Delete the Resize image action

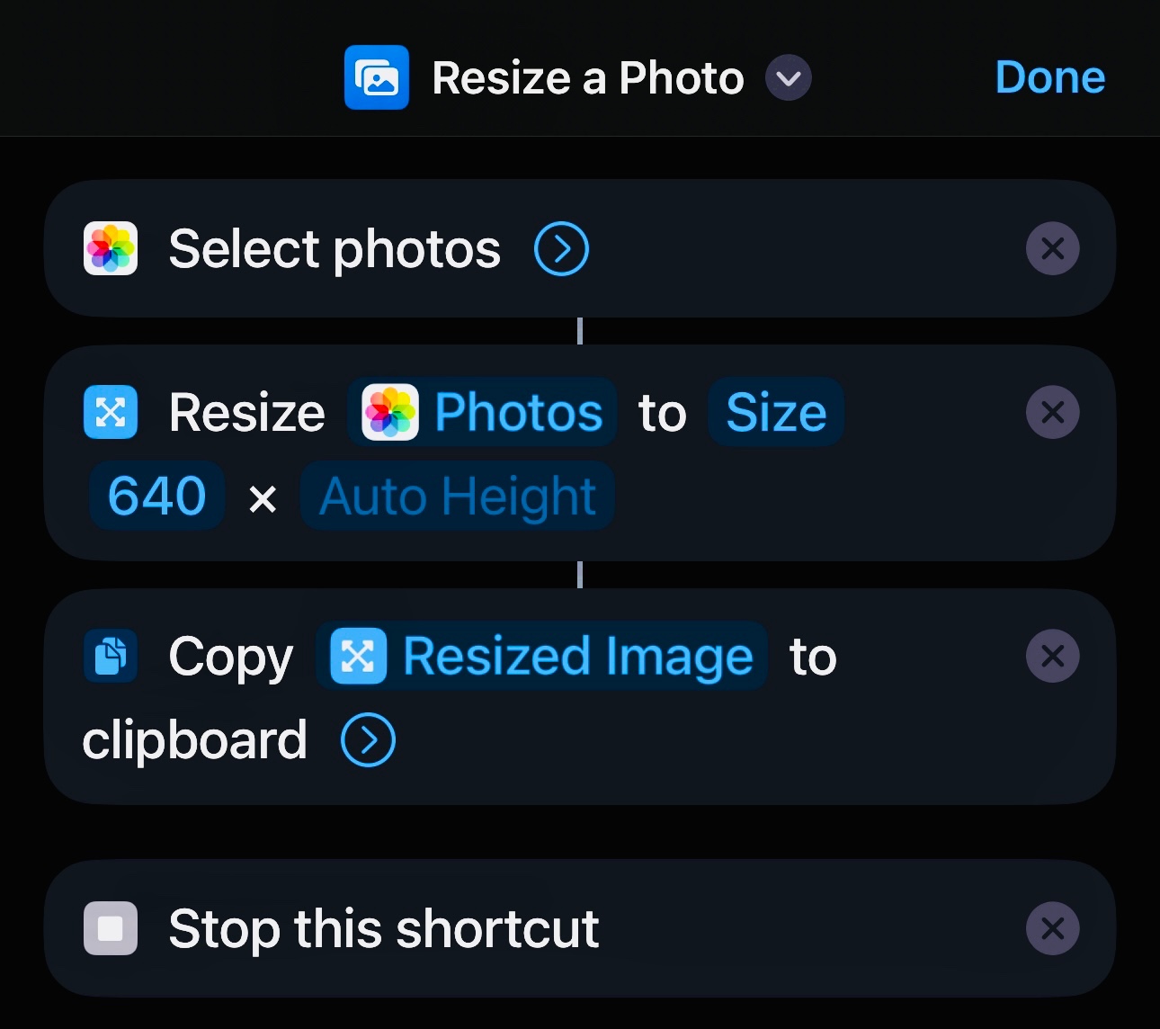(1053, 412)
